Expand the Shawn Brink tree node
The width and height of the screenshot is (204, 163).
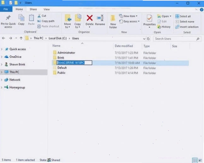pyautogui.click(x=2, y=64)
